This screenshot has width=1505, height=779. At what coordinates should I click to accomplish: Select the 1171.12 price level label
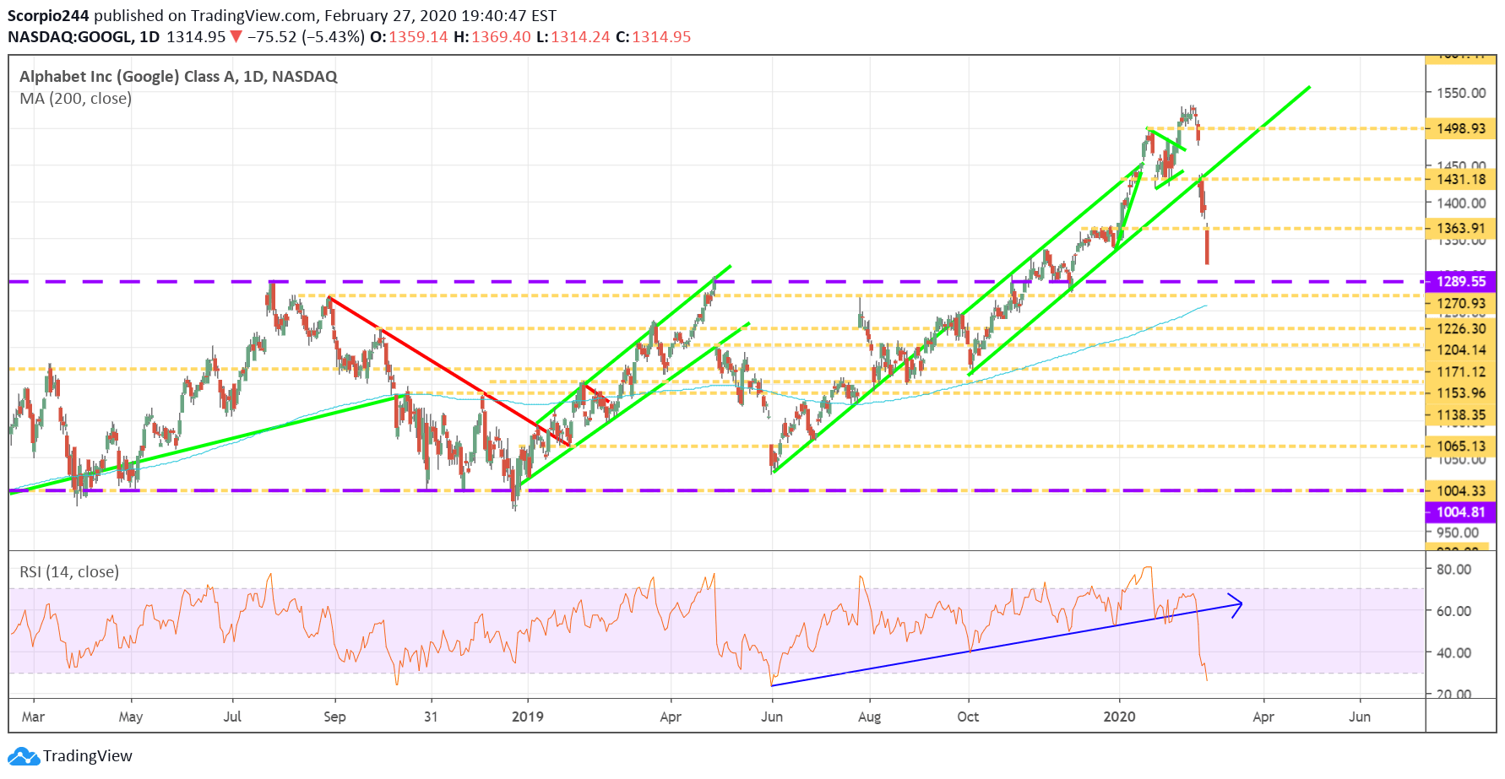[1461, 372]
